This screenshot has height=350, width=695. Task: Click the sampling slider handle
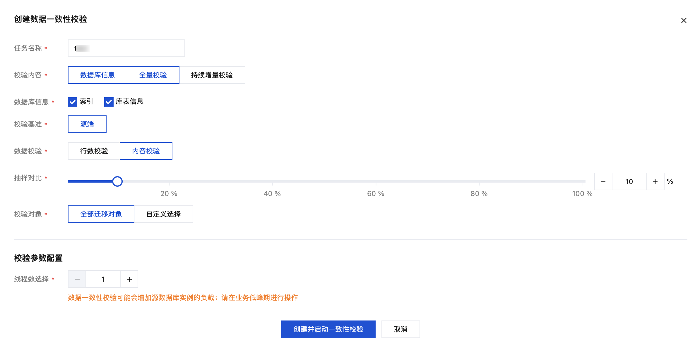click(x=117, y=181)
